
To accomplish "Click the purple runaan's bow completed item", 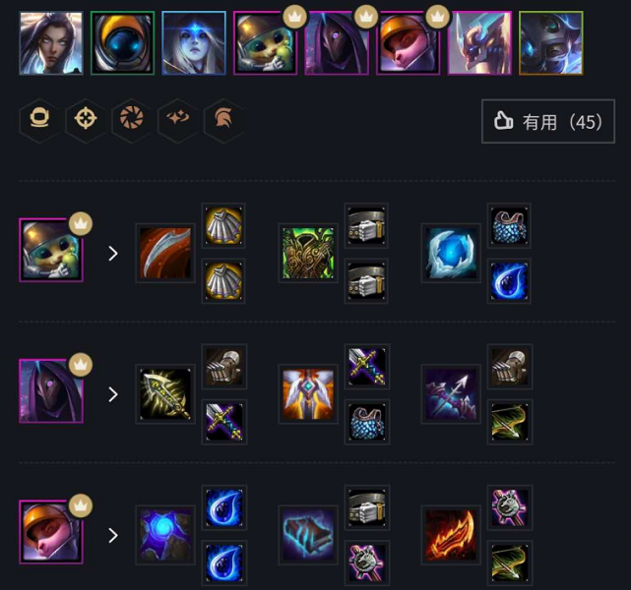I will 451,394.
